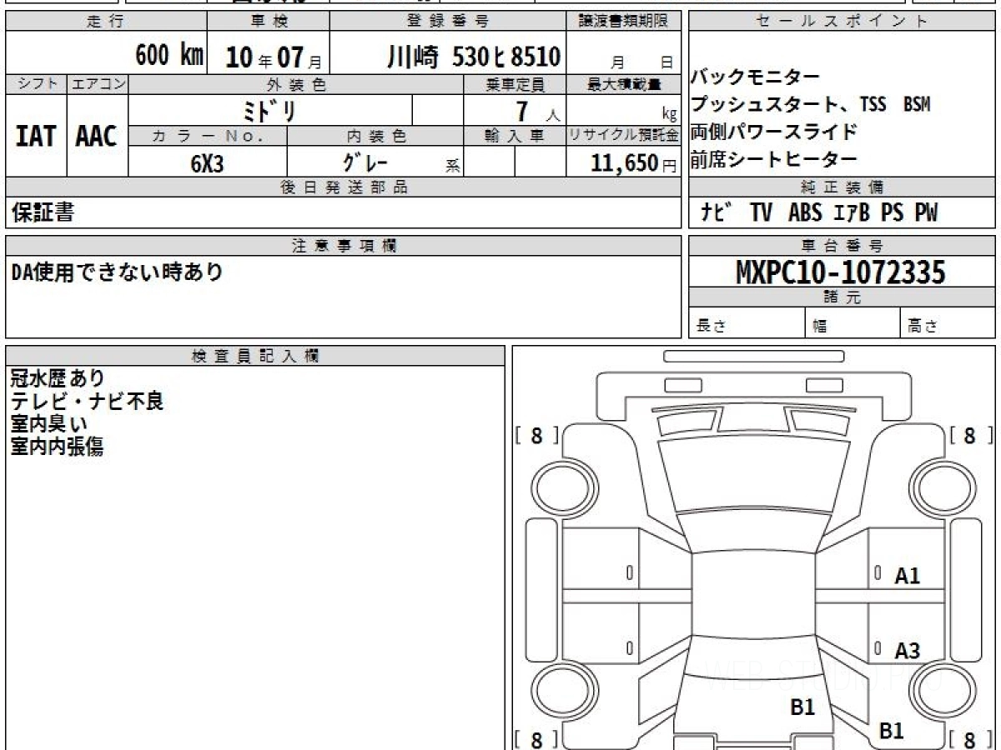Image resolution: width=1001 pixels, height=750 pixels.
Task: Click the 走行 mileage header
Action: pos(106,22)
